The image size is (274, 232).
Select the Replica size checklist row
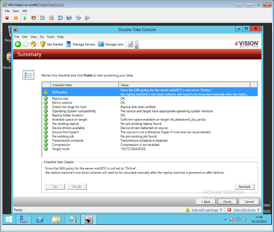(x=150, y=99)
